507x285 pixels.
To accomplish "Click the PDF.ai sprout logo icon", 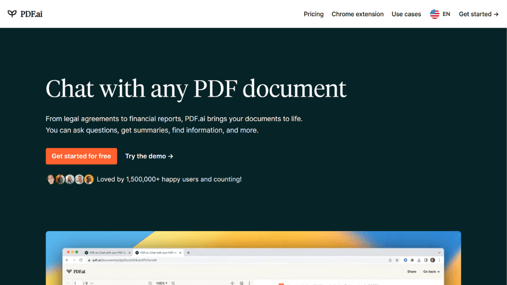I will [x=12, y=14].
